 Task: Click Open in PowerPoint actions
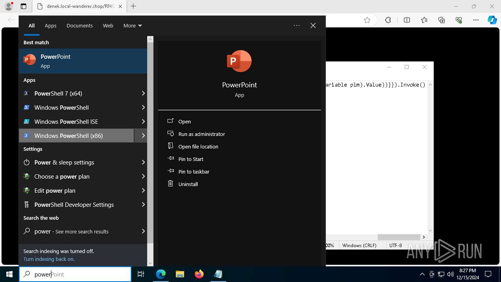pos(184,121)
